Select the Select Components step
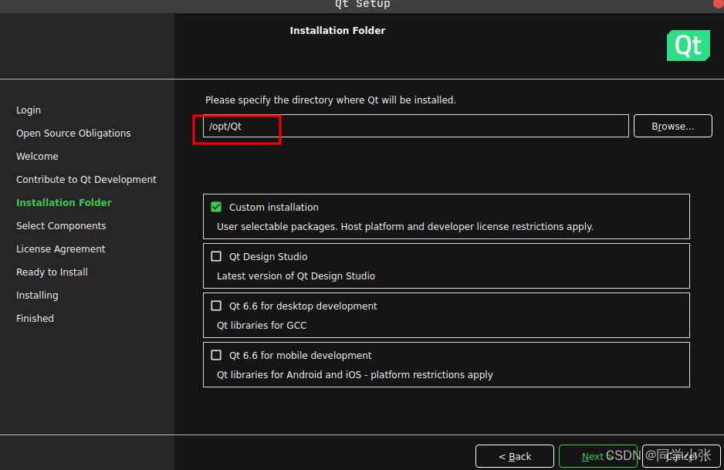This screenshot has width=724, height=470. tap(62, 226)
